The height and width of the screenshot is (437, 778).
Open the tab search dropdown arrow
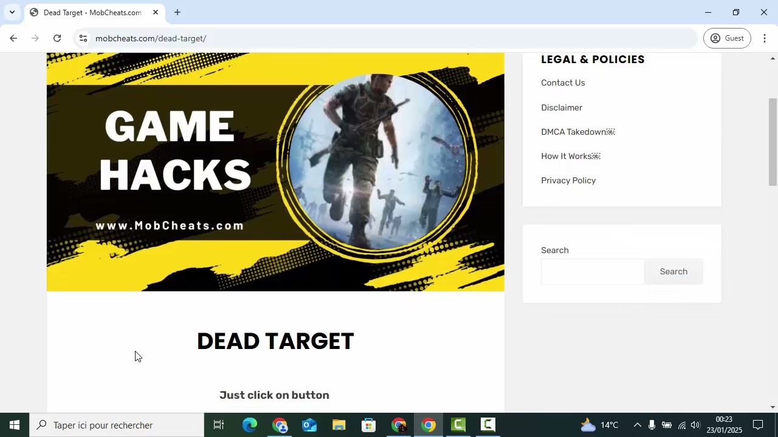click(12, 12)
